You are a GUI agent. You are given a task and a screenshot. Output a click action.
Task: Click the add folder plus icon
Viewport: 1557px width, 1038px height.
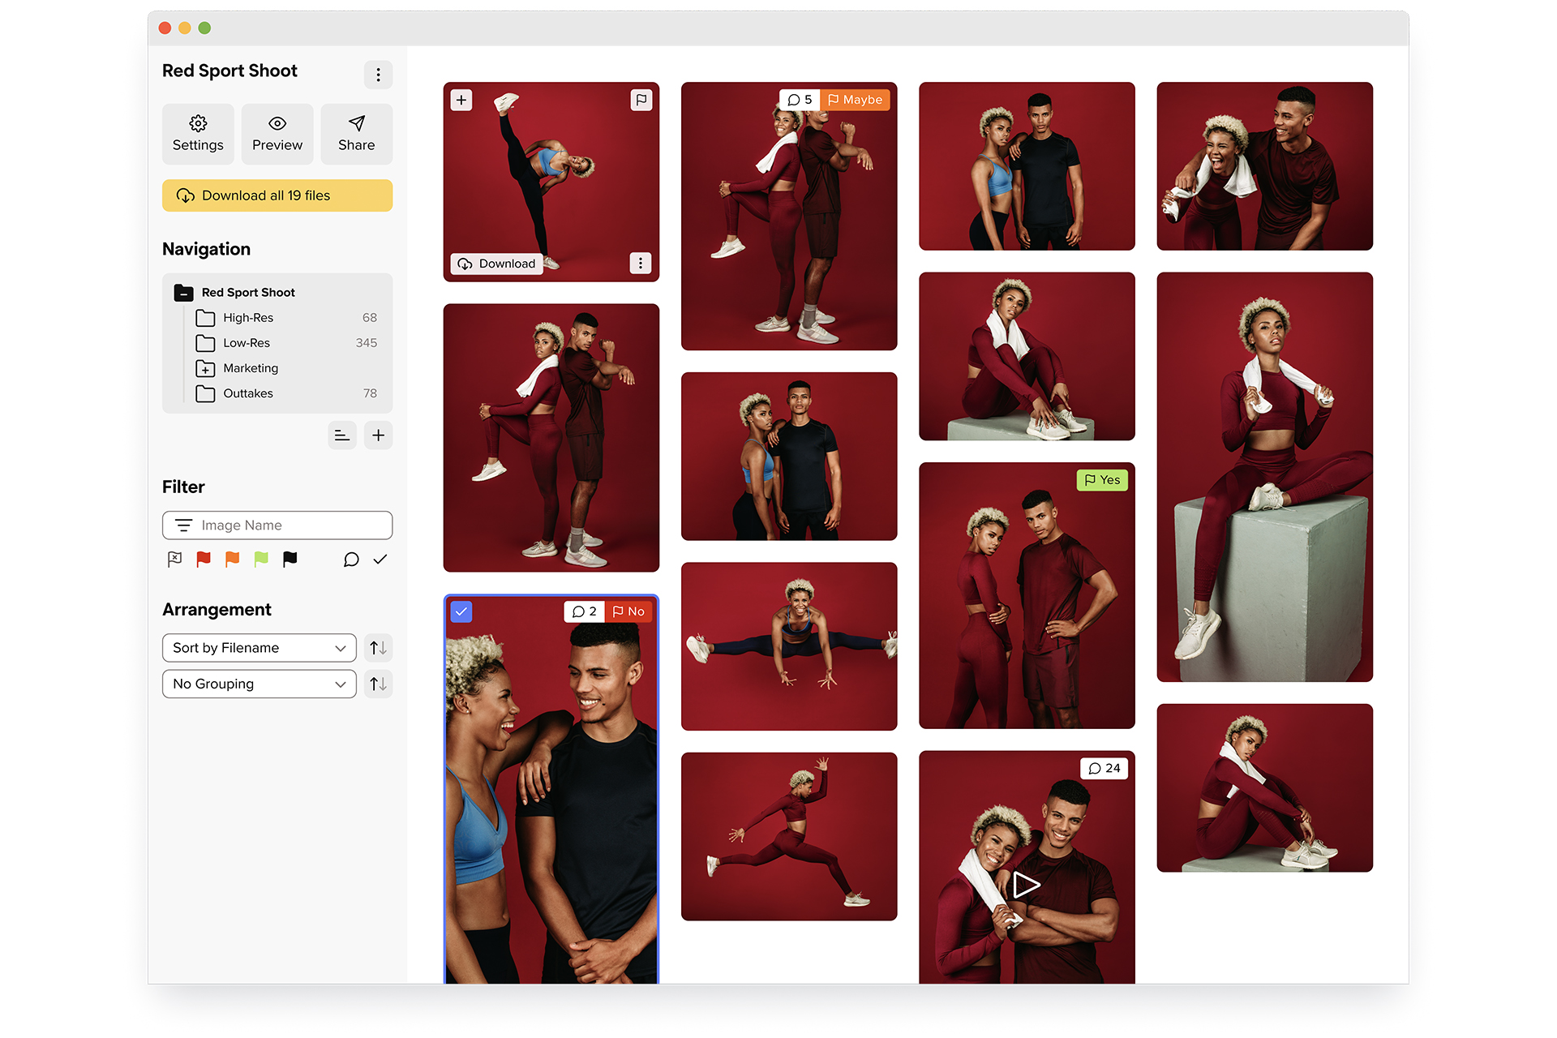click(378, 435)
